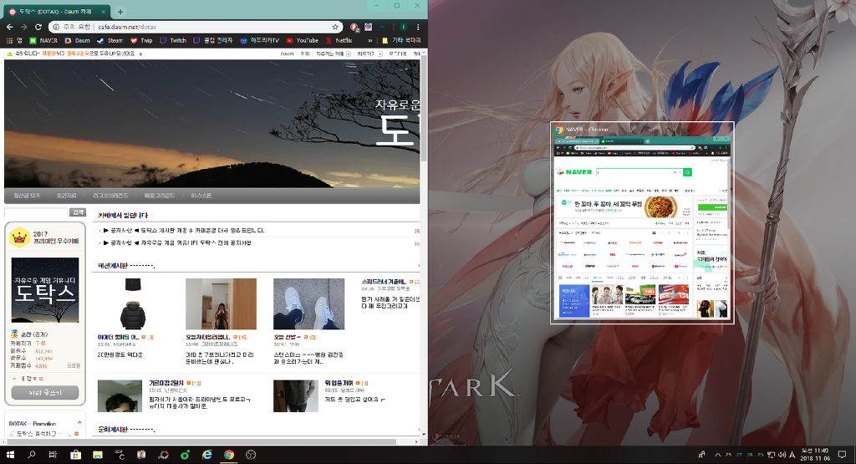Open the green profile avatar in Chrome
Viewport: 856px width, 464px height.
403,27
